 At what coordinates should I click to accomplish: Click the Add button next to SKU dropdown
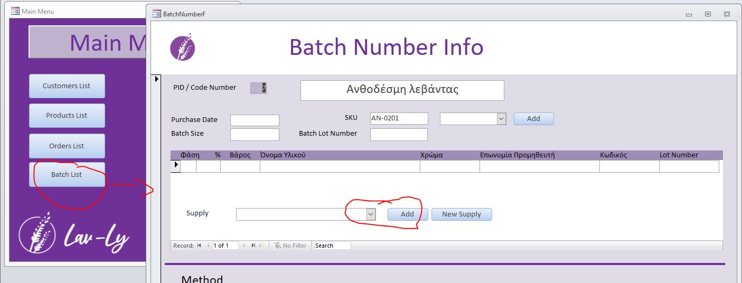[x=533, y=119]
